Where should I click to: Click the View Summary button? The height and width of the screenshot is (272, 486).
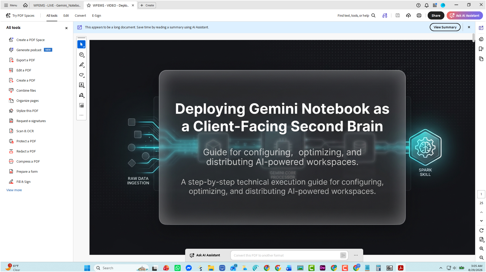[x=445, y=27]
